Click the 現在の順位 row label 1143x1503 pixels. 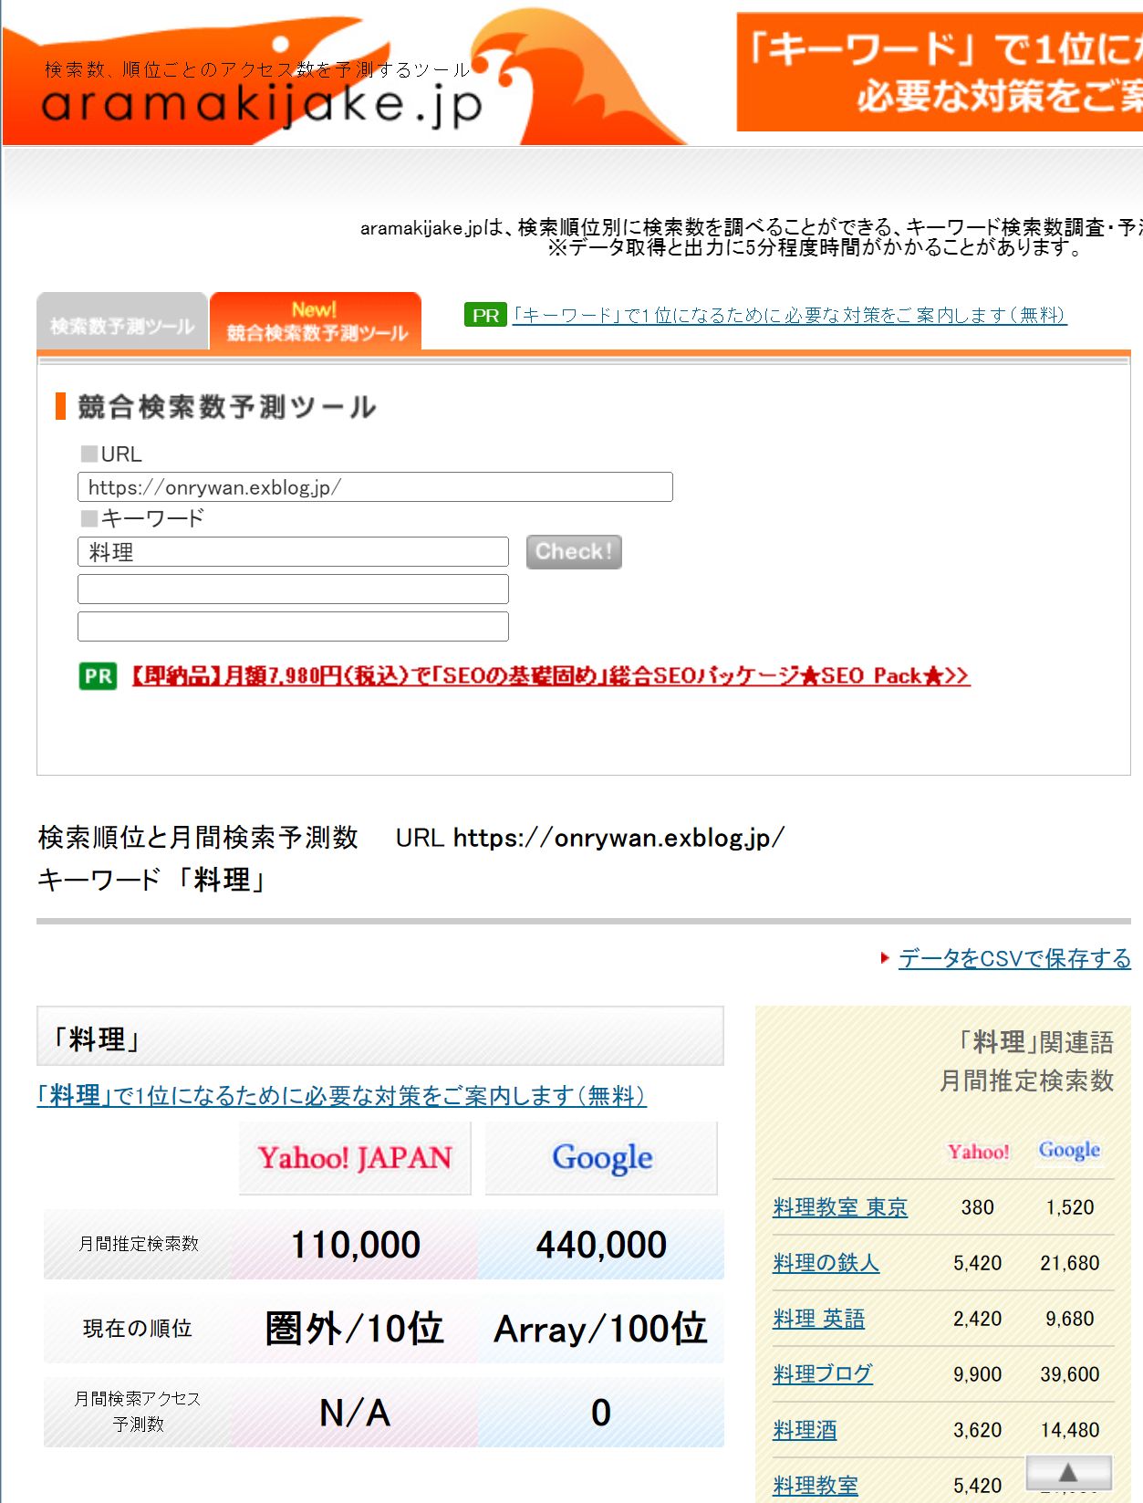point(138,1329)
